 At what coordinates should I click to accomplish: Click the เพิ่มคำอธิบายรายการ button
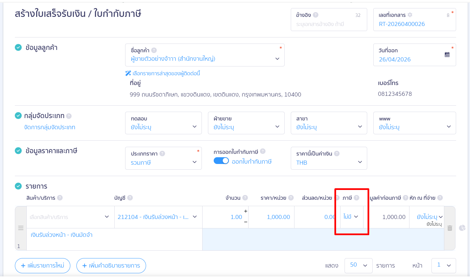[x=111, y=266]
